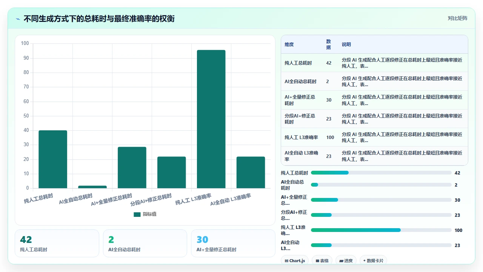Click the AI全自动总耗时 bar in chart
The image size is (483, 272).
(92, 187)
